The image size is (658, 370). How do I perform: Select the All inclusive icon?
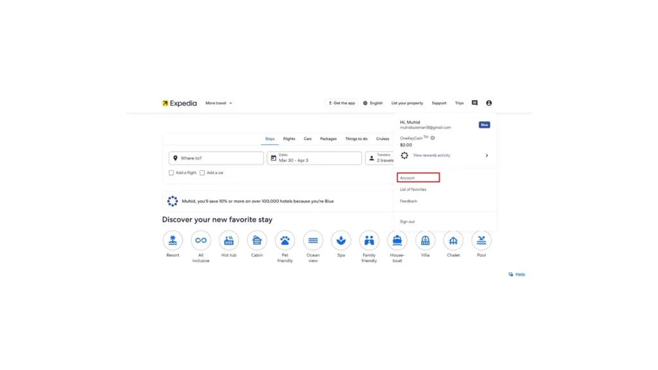[200, 240]
